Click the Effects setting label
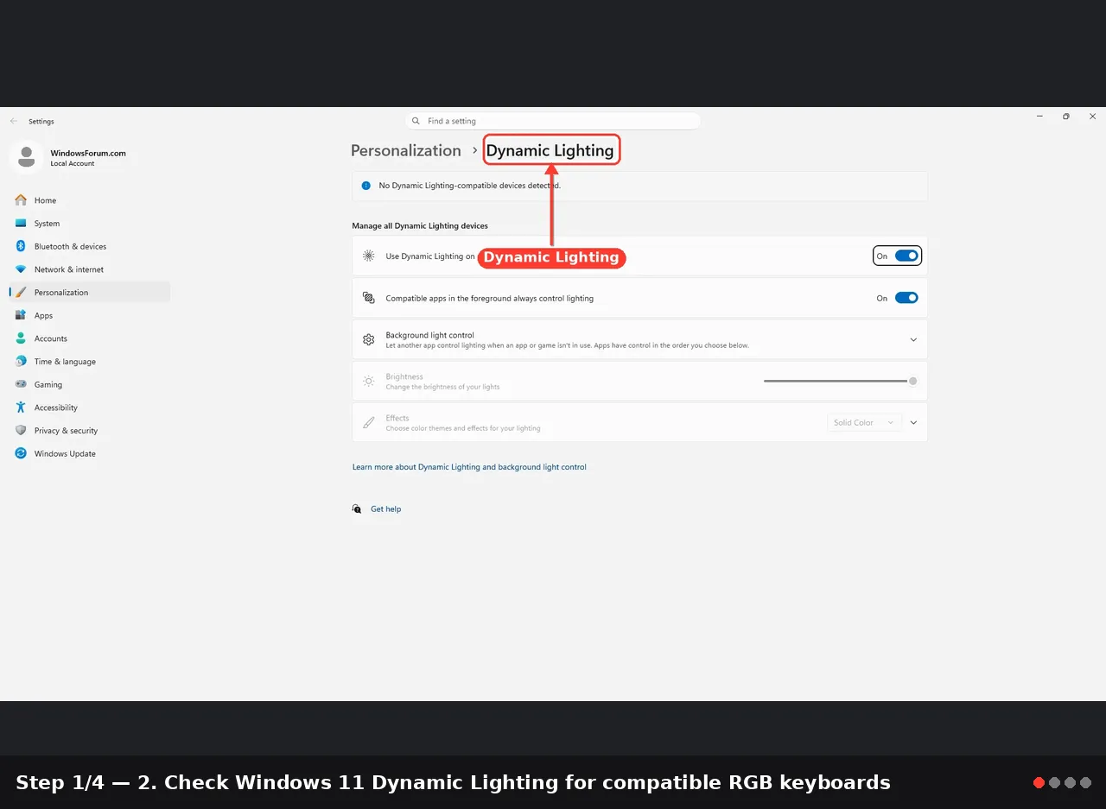The width and height of the screenshot is (1106, 809). tap(397, 418)
